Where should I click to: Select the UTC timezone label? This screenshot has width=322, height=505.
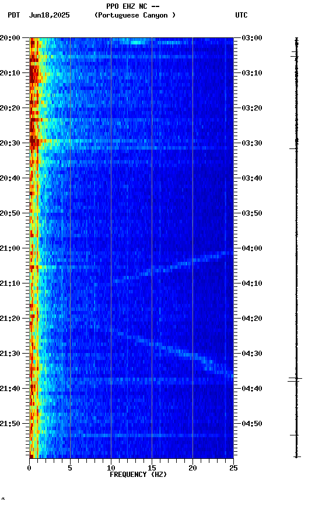[x=242, y=15]
